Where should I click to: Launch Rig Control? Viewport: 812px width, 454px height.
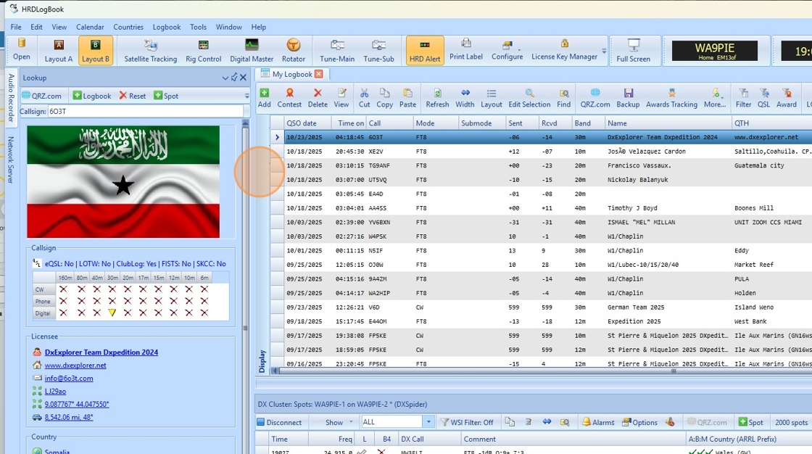(203, 51)
